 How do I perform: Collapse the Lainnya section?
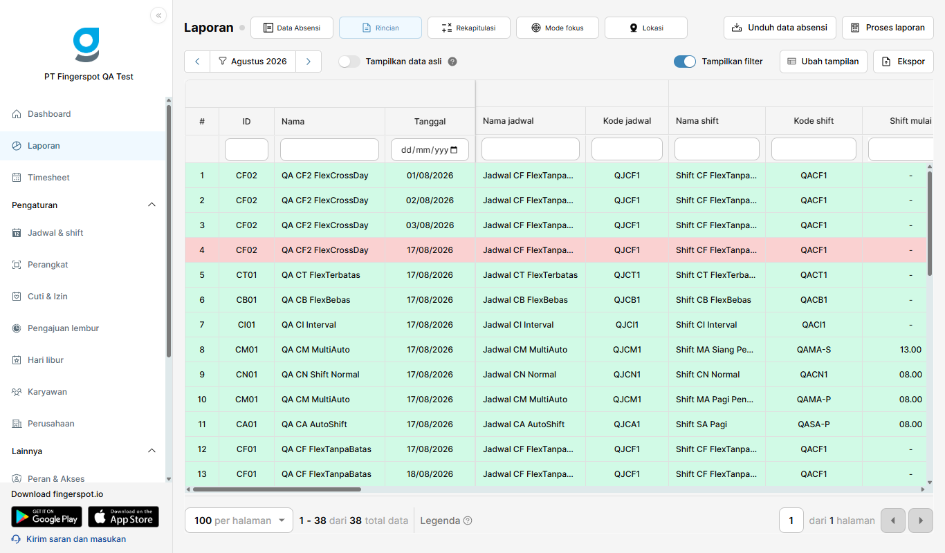click(152, 451)
